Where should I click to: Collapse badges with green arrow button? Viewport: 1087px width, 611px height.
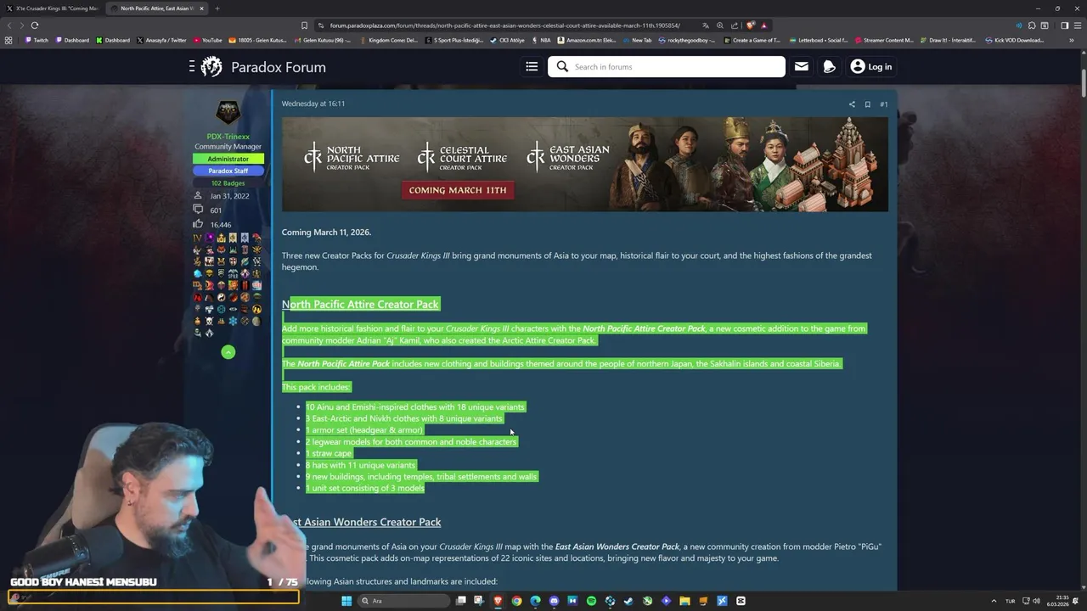coord(228,352)
